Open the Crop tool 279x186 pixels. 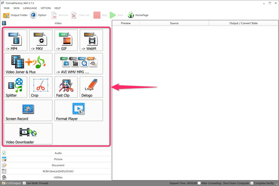pos(41,87)
